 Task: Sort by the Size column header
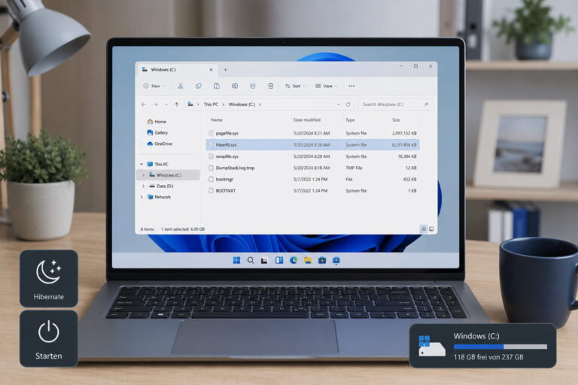pos(396,120)
